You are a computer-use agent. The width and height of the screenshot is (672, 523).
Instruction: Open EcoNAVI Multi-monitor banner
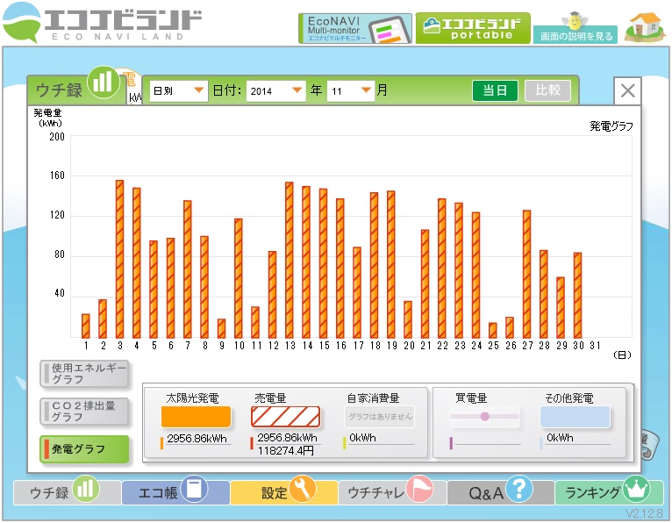point(355,28)
